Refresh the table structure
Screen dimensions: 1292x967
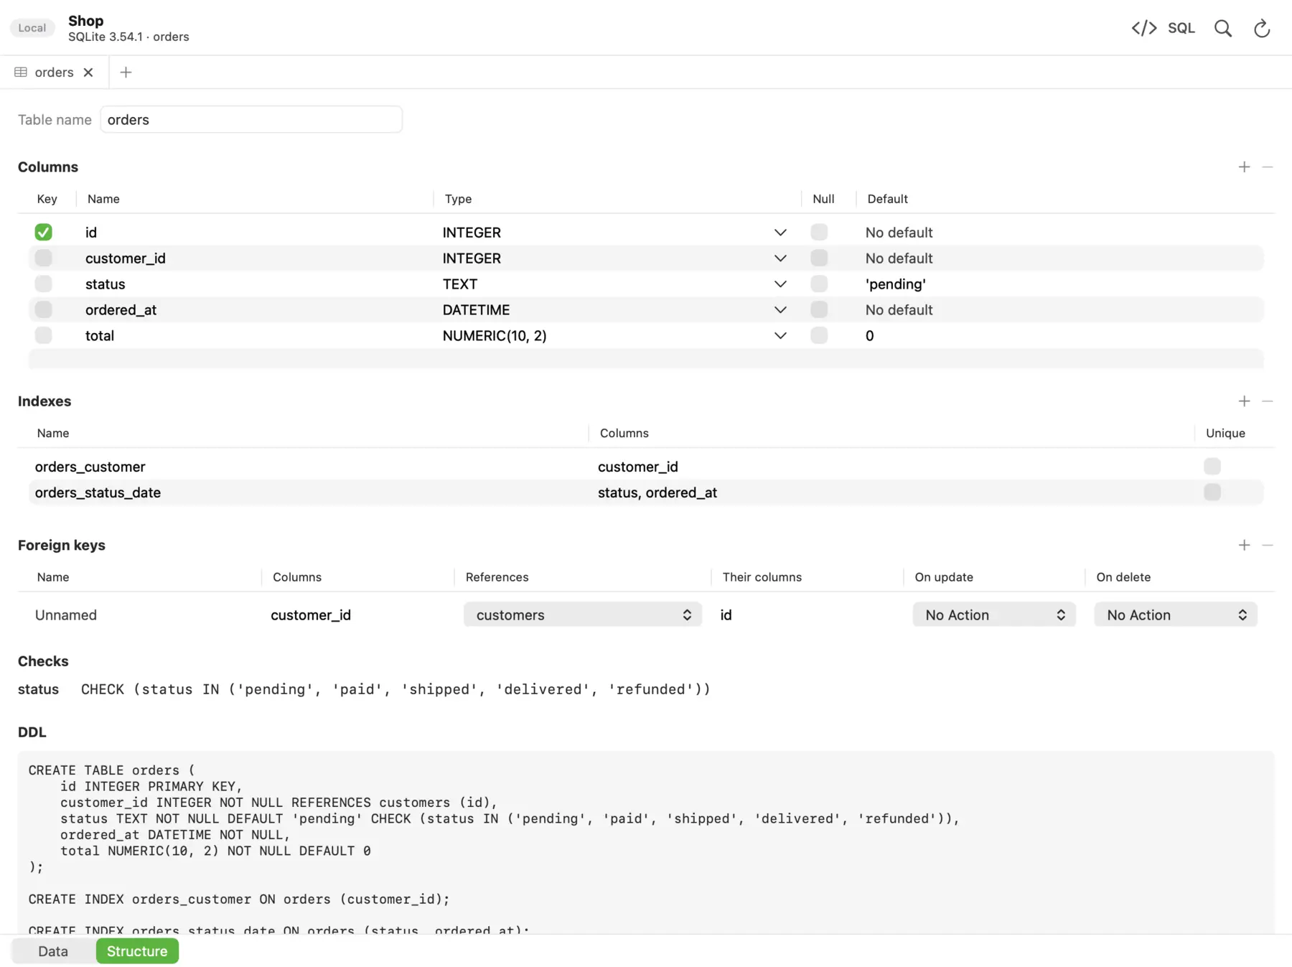1262,28
